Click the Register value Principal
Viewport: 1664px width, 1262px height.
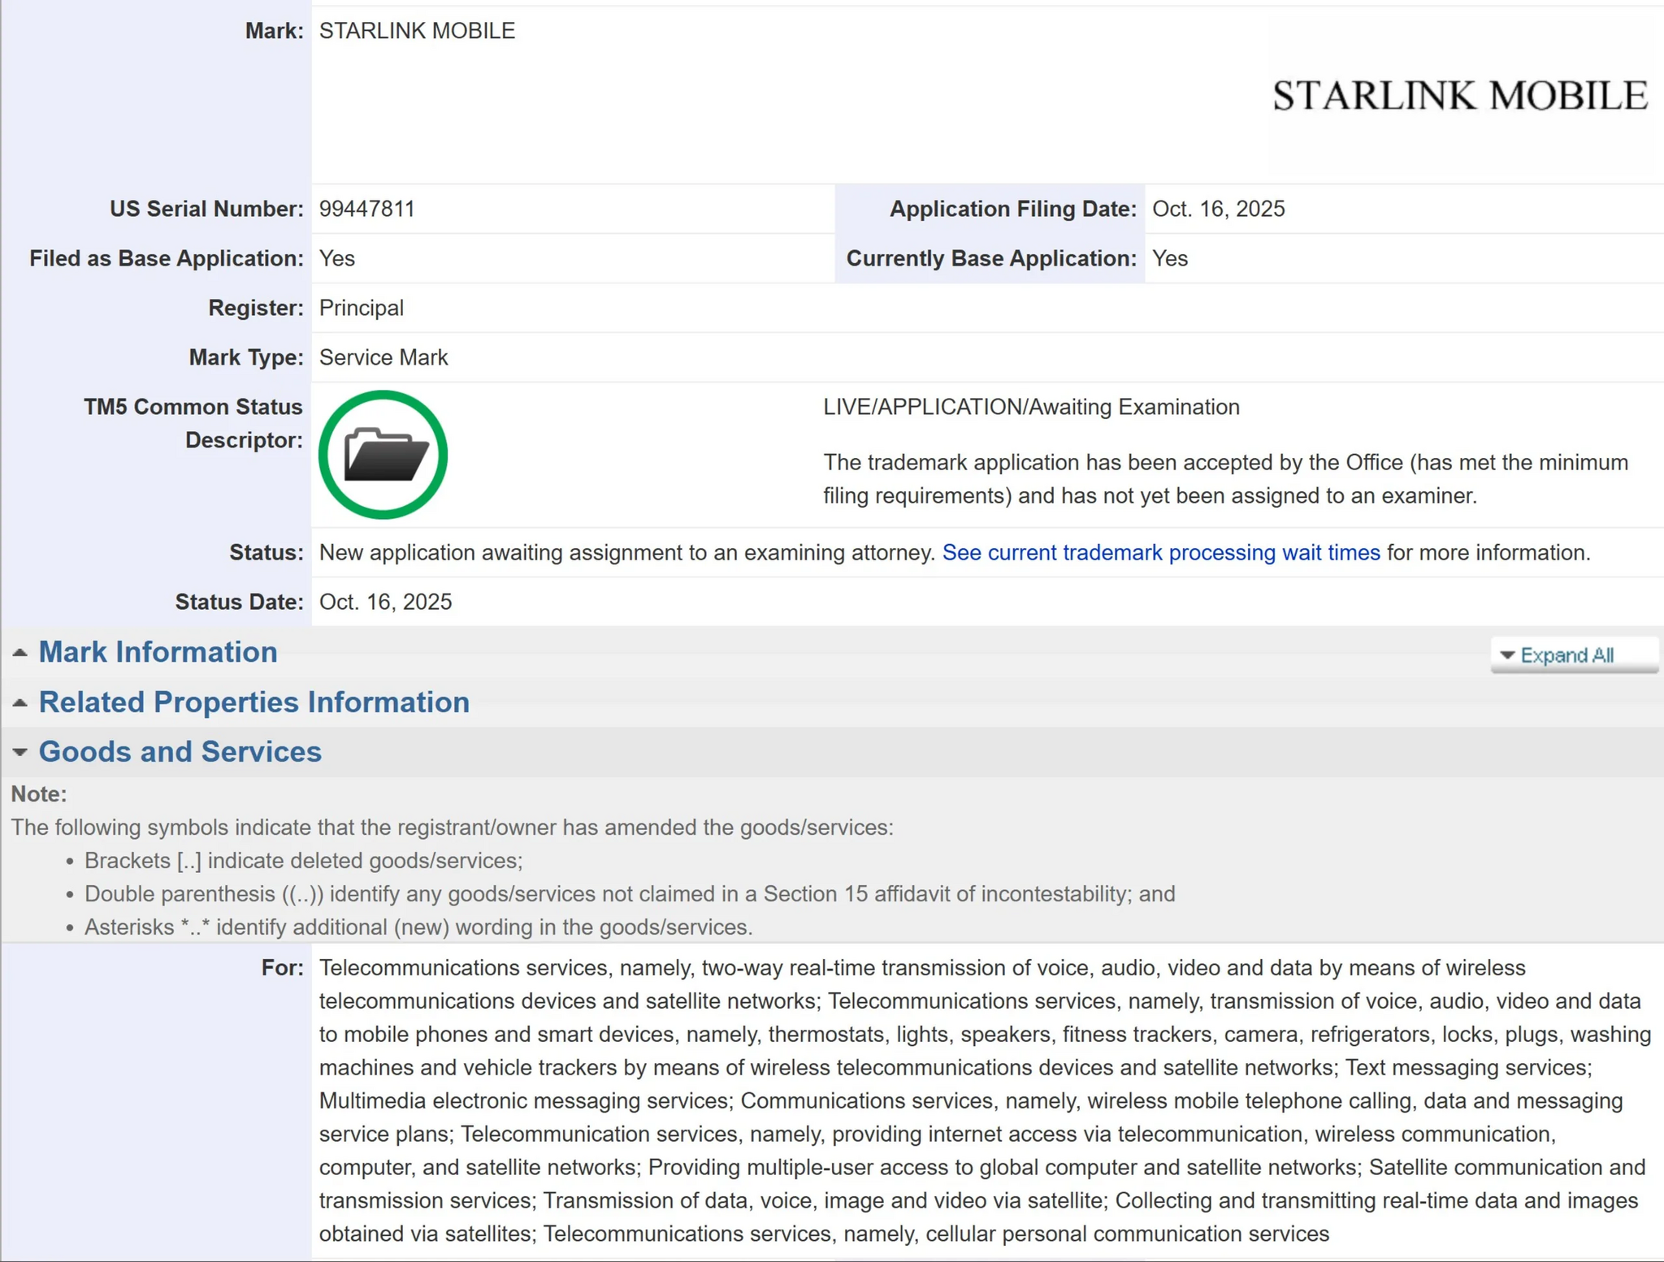click(361, 309)
